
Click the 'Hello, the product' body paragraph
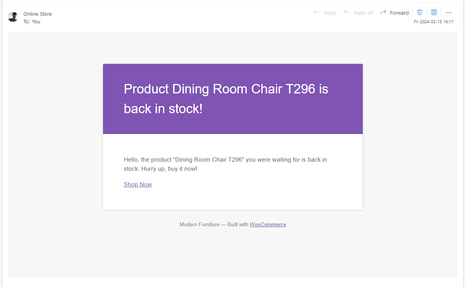coord(225,164)
